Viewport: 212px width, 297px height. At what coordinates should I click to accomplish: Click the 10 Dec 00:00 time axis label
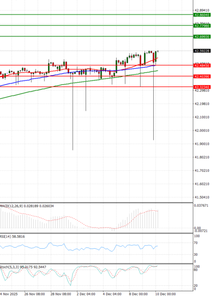click(166, 293)
